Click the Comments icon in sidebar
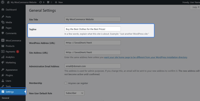The height and width of the screenshot is (101, 200). [3, 33]
